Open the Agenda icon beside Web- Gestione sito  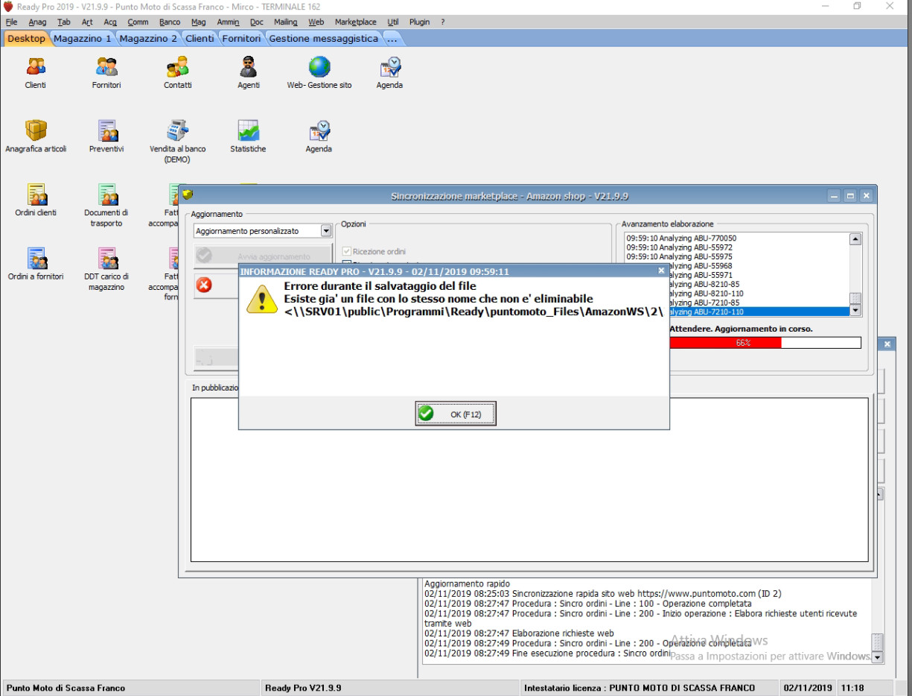tap(389, 67)
